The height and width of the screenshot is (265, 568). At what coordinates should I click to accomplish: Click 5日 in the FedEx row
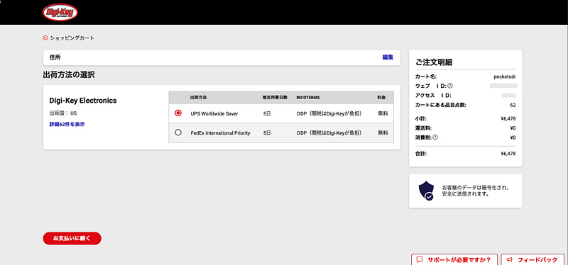[x=267, y=133]
